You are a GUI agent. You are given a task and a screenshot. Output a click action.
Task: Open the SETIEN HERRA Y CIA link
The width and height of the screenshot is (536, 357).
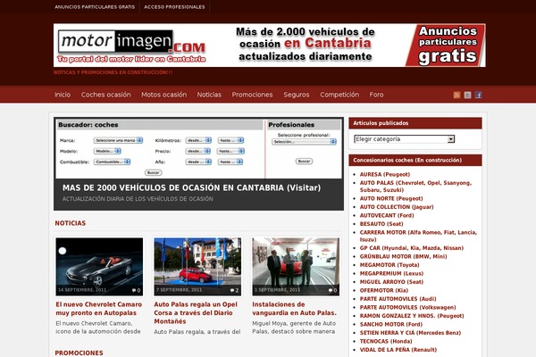[x=410, y=333]
